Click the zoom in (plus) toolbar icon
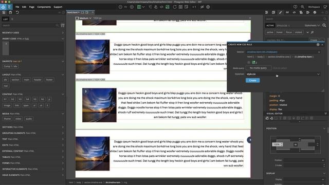The height and width of the screenshot is (185, 329). [132, 7]
